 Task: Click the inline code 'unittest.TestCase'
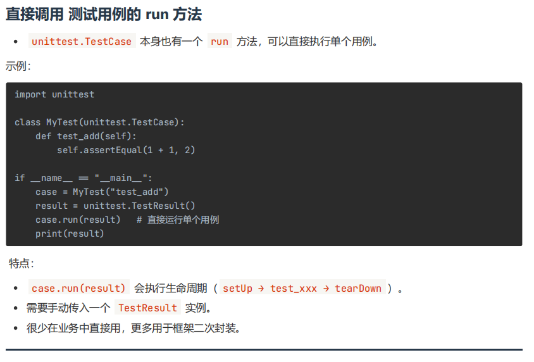click(x=82, y=41)
